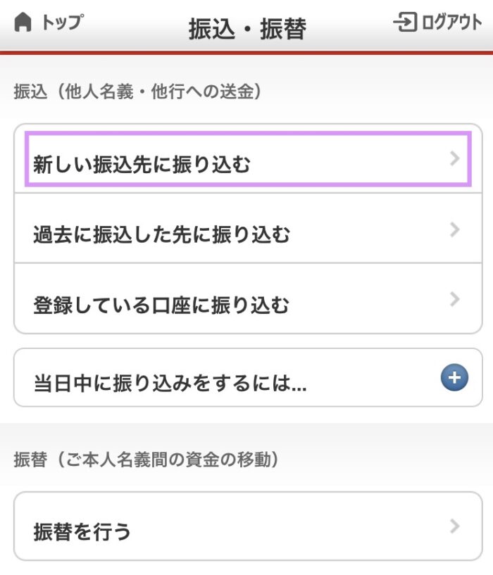Click chevron on 新しい振込先に振り込む row
The image size is (493, 575).
click(x=454, y=158)
